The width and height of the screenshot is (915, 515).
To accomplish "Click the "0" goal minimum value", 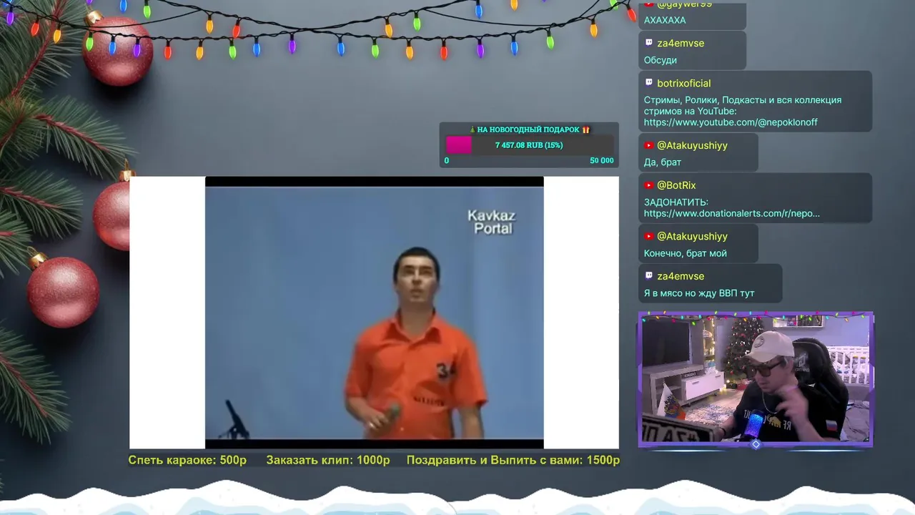I will [447, 160].
